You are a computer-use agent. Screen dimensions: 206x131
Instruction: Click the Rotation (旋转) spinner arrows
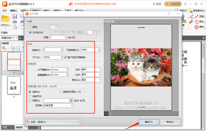click(61, 50)
